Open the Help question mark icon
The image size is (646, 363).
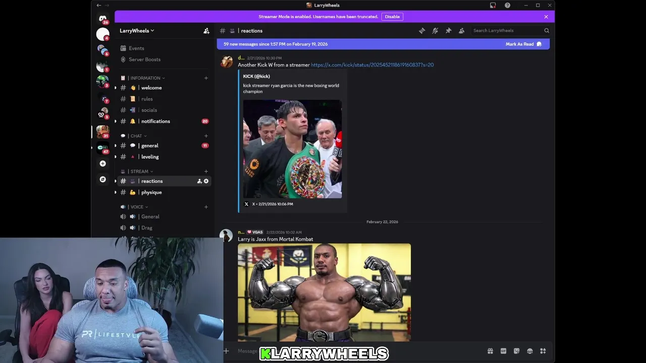point(507,5)
